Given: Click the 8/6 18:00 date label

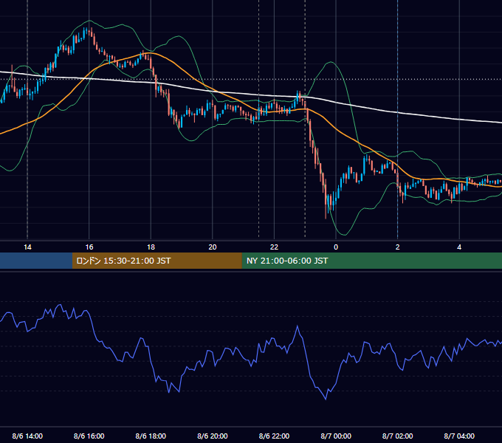Looking at the screenshot, I should pyautogui.click(x=151, y=436).
